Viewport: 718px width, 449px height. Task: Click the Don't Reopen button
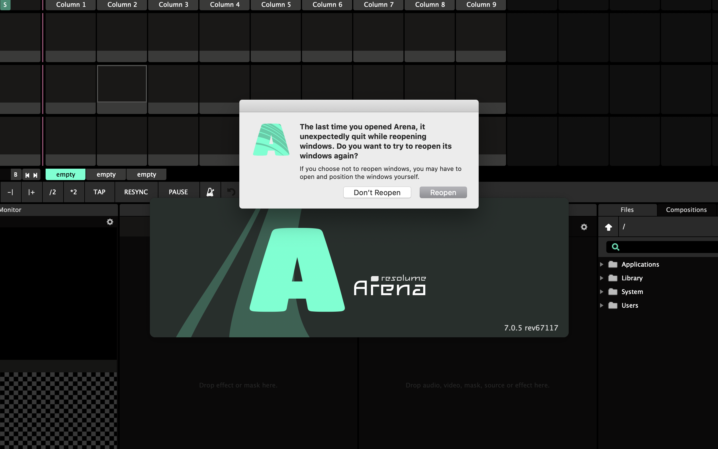pos(377,192)
